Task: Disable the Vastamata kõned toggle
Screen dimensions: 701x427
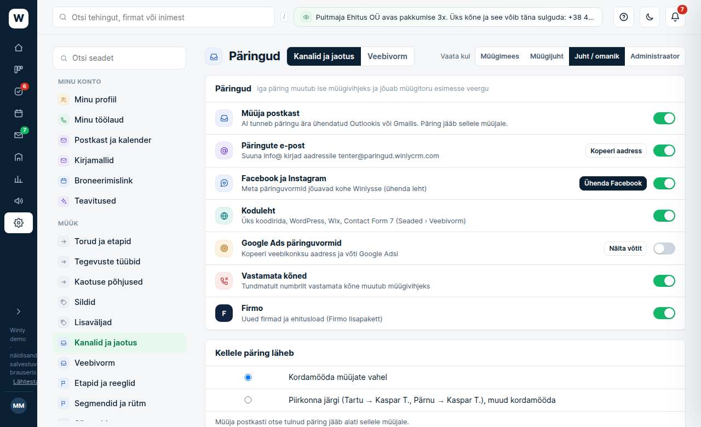Action: pyautogui.click(x=664, y=281)
